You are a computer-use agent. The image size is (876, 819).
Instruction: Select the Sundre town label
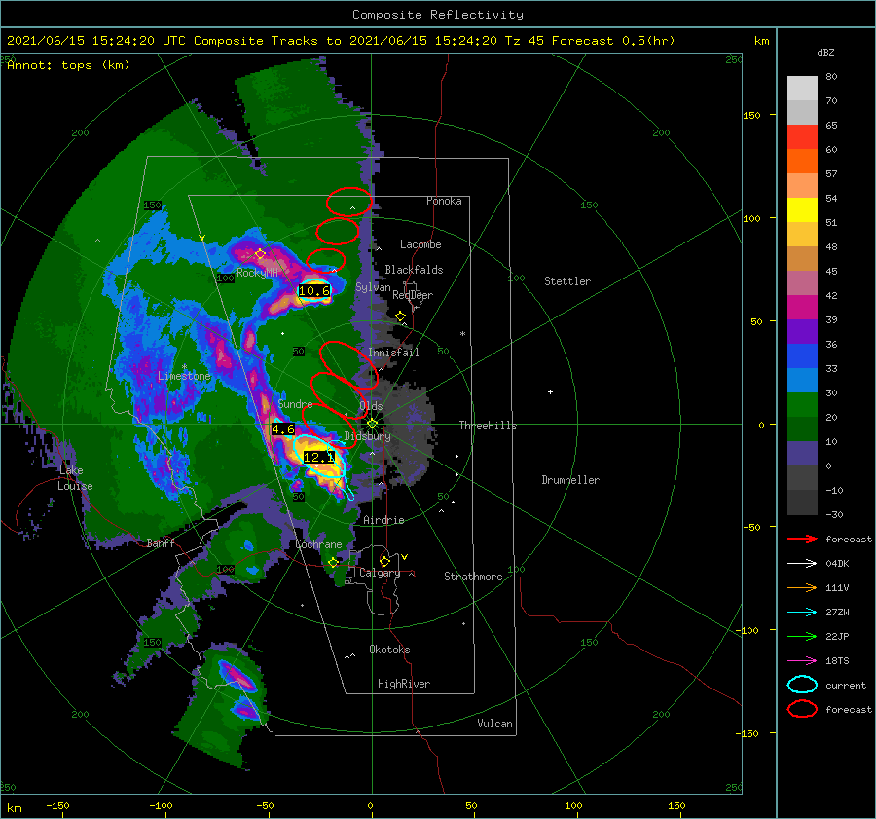(295, 403)
